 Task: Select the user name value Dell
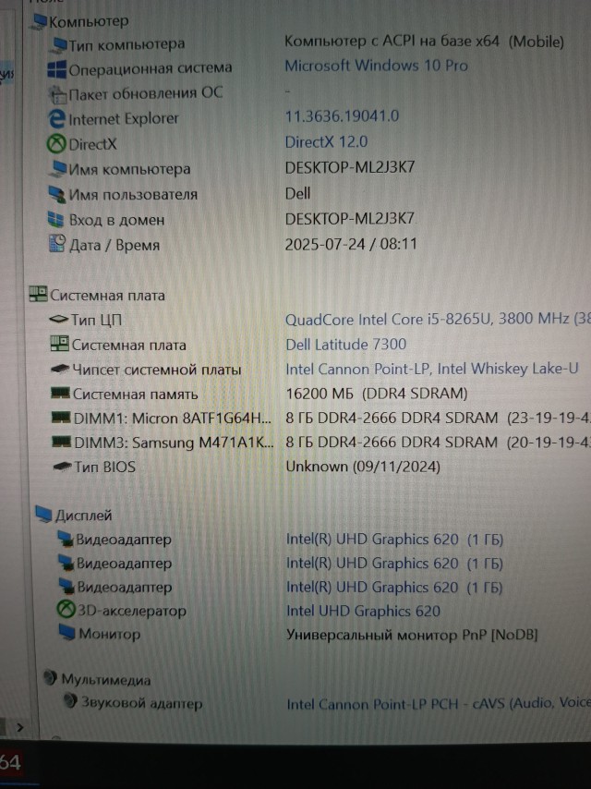[x=297, y=194]
